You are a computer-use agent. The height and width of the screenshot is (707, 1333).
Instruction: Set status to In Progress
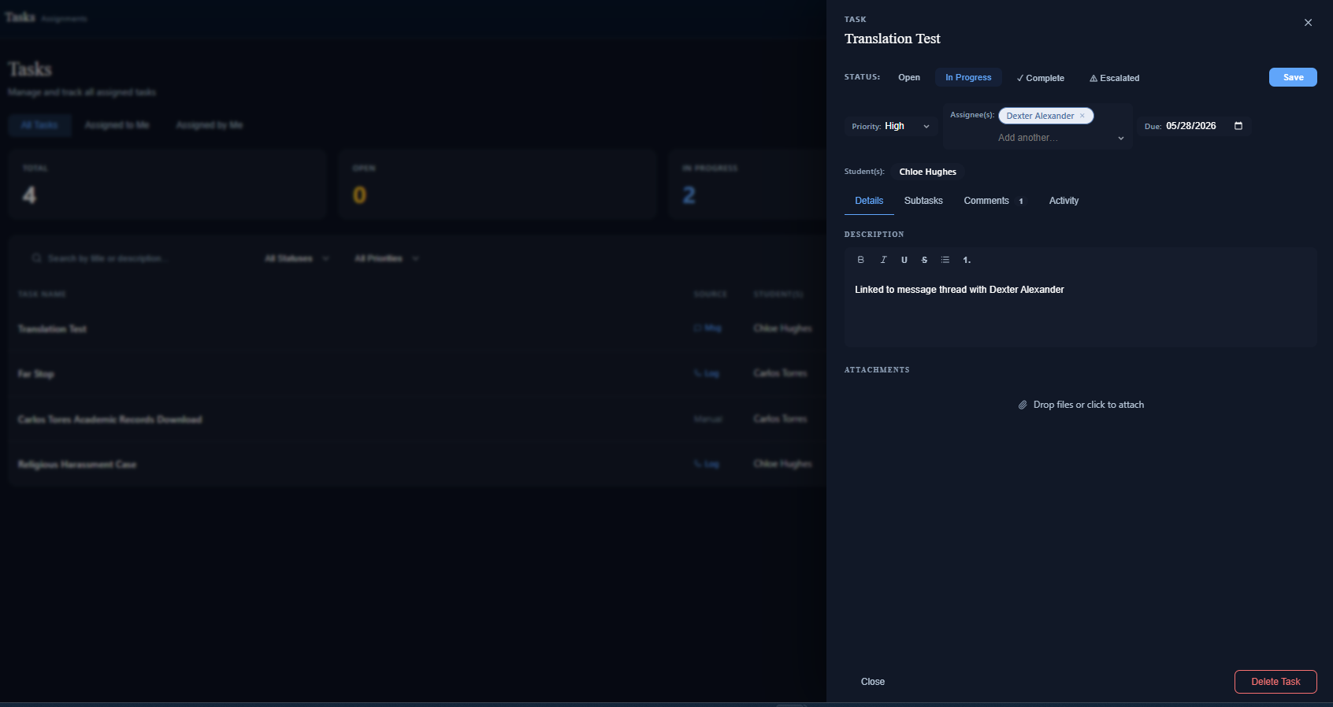(x=968, y=77)
